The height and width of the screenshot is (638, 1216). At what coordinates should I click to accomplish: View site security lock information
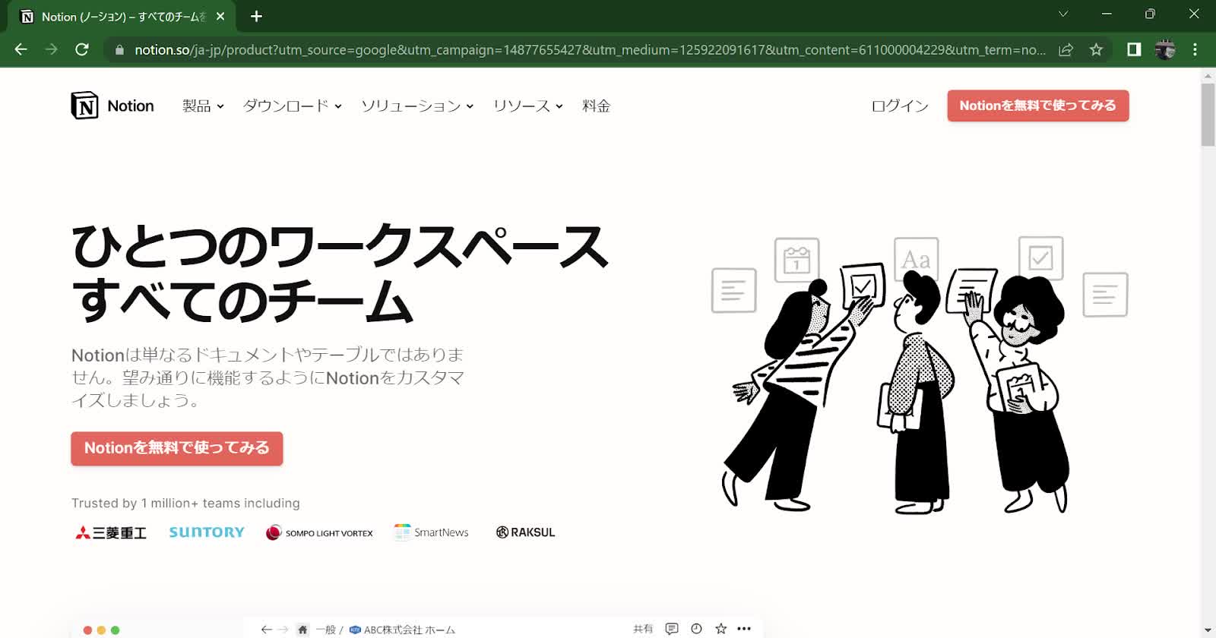(x=119, y=50)
